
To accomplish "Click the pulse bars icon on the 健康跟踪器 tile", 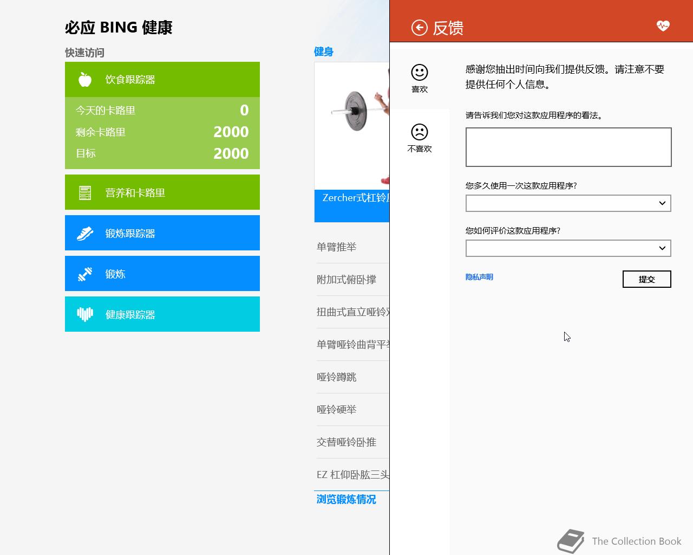I will 85,314.
